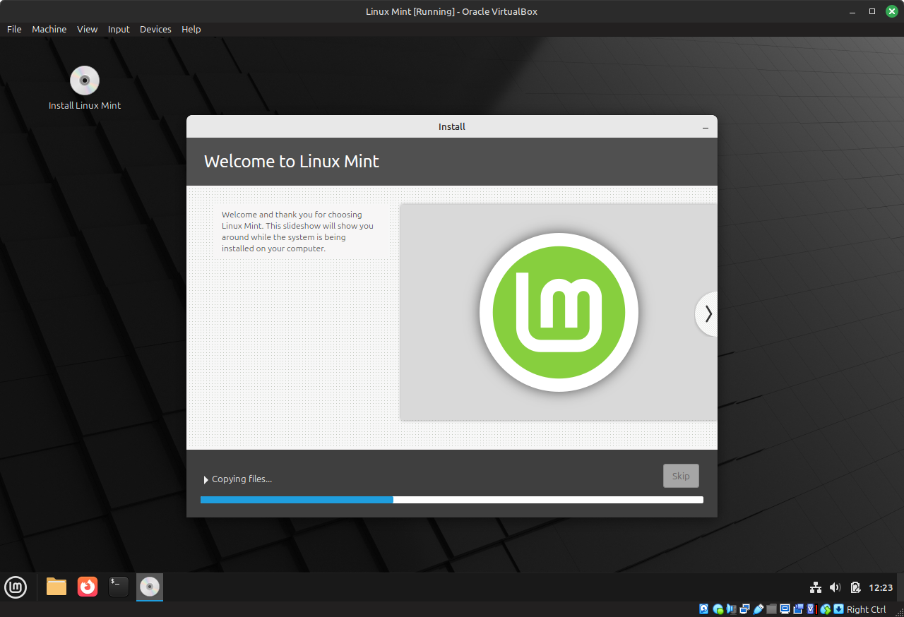Click VirtualBox network adapters indicator
Viewport: 904px width, 617px height.
pyautogui.click(x=745, y=609)
